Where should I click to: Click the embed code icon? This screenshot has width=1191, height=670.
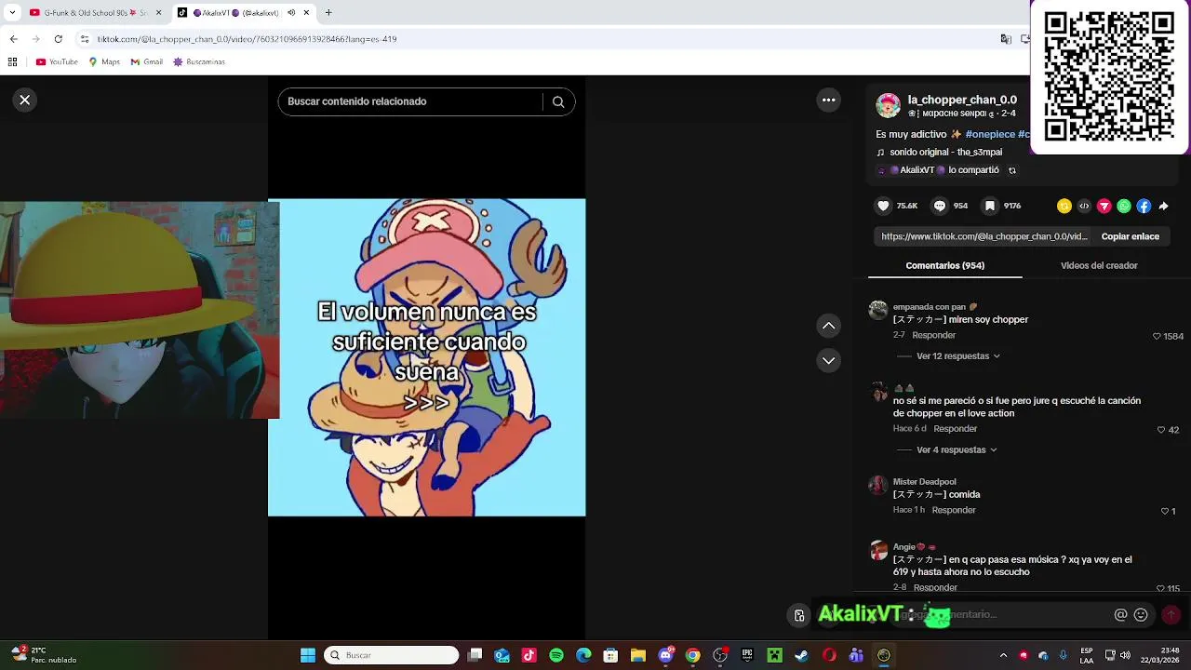1084,206
